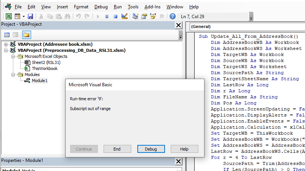This screenshot has width=305, height=171.
Task: Select Sheet2 (RSL31) in project tree
Action: coord(46,62)
